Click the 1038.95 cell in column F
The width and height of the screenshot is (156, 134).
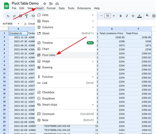[138, 37]
